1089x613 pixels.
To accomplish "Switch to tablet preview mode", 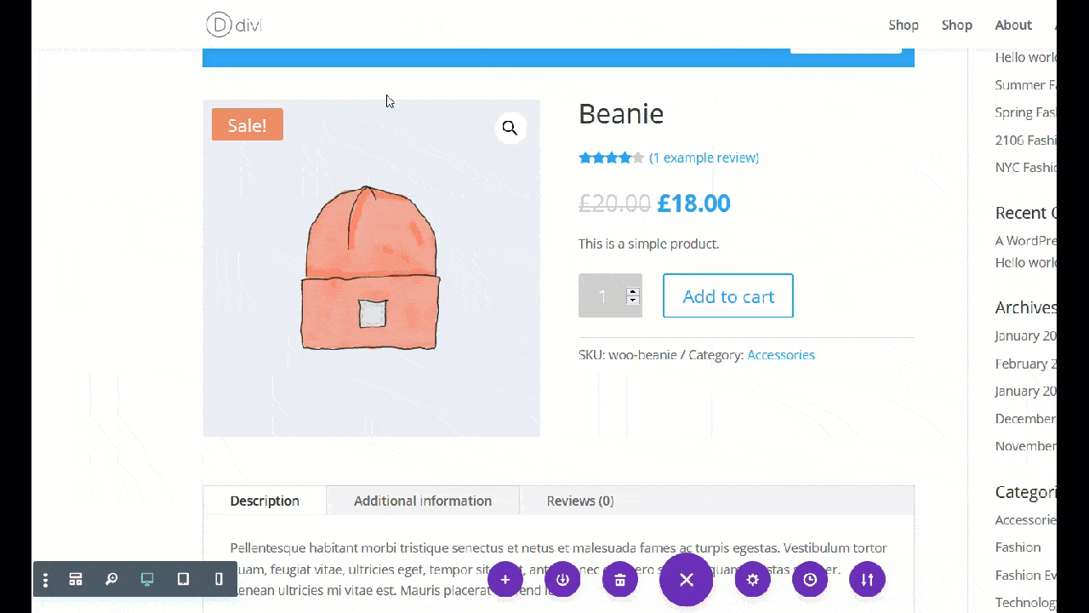I will click(x=183, y=580).
